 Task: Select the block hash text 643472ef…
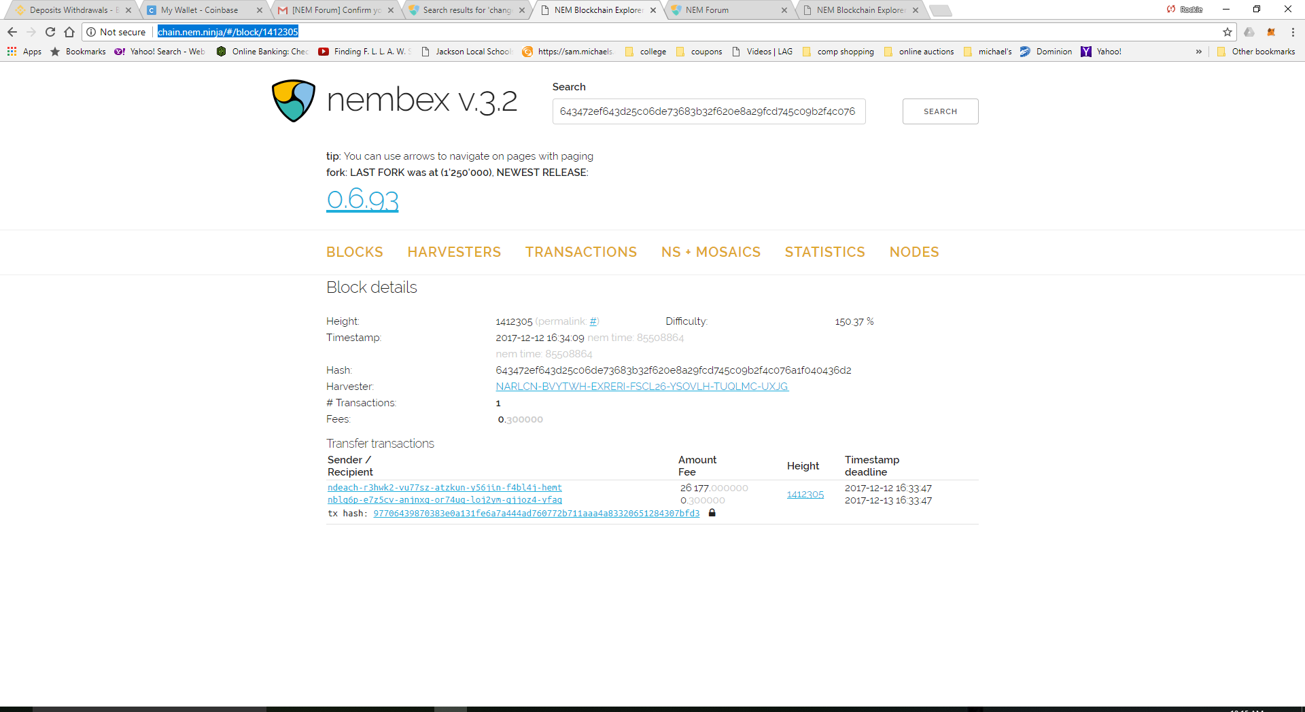coord(674,370)
